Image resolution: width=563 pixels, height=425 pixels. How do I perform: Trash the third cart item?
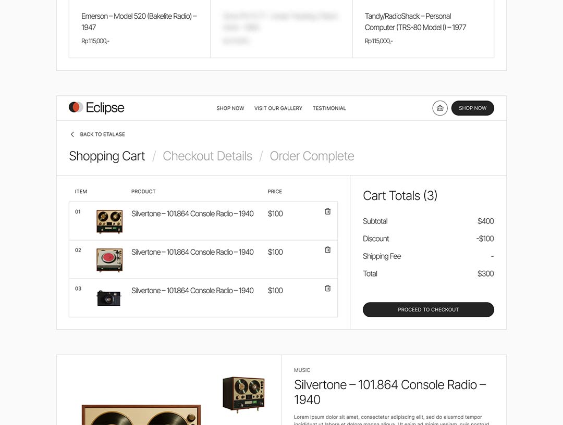point(328,289)
